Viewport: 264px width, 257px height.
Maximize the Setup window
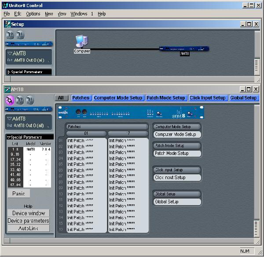249,24
